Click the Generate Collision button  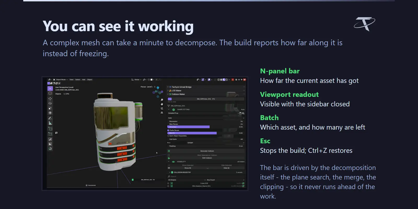click(207, 151)
